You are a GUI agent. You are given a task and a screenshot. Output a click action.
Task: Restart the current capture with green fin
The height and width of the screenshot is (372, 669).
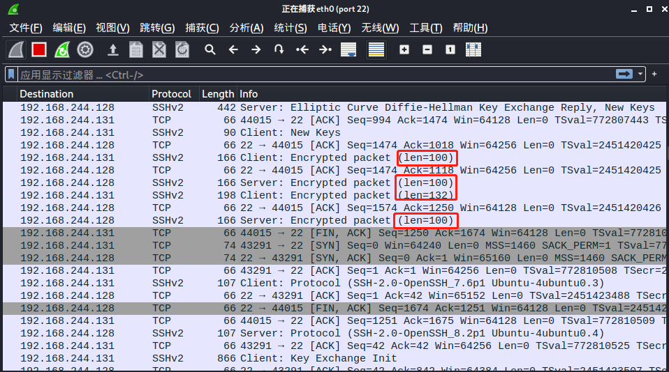(x=62, y=49)
